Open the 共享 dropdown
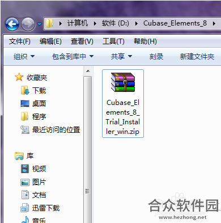The height and width of the screenshot is (223, 221). click(121, 56)
